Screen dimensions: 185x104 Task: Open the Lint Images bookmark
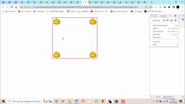[136, 12]
